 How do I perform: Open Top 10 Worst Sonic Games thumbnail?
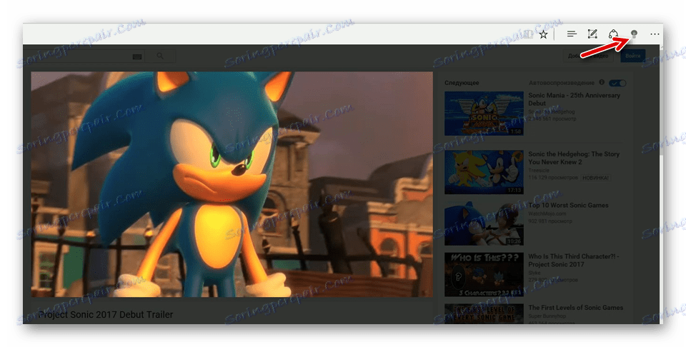484,223
